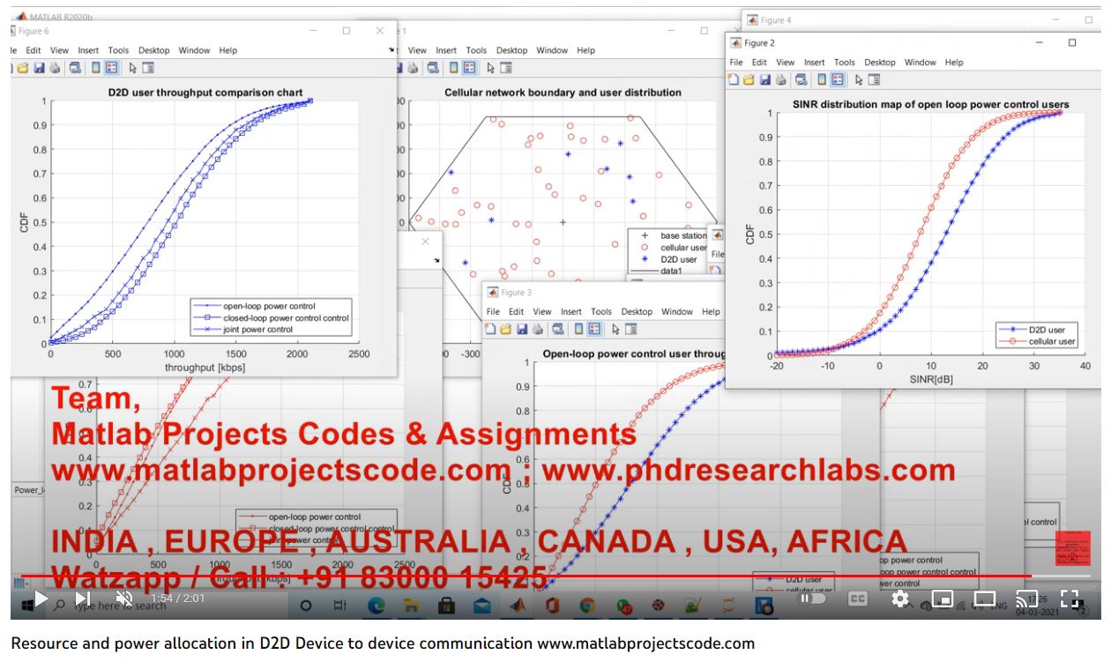Click Print icon in Figure 2 toolbar
Viewport: 1111px width, 662px height.
pyautogui.click(x=781, y=80)
